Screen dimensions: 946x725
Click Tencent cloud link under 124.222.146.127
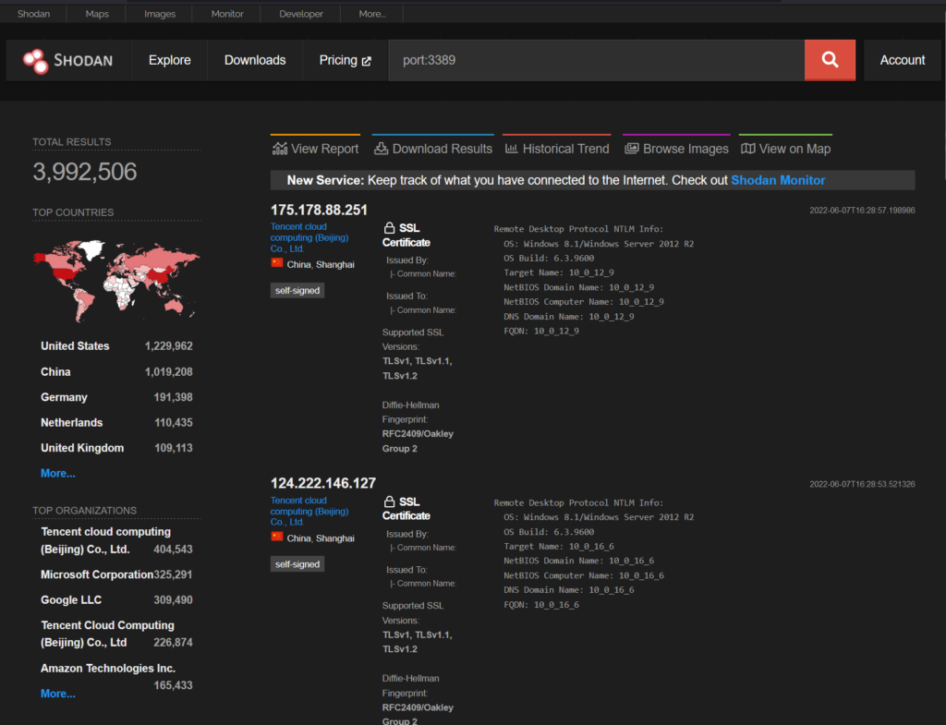309,511
